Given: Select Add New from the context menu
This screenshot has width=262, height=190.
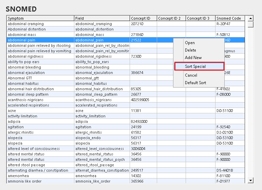Looking at the screenshot, I should [199, 57].
